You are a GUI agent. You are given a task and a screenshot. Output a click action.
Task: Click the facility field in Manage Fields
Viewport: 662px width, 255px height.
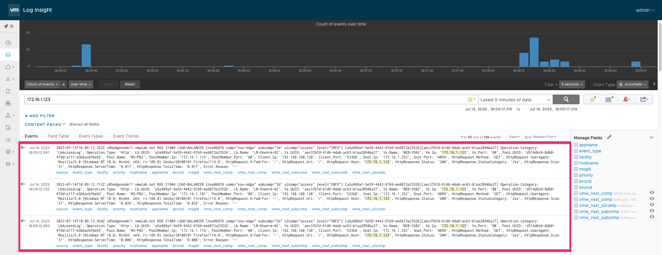585,157
